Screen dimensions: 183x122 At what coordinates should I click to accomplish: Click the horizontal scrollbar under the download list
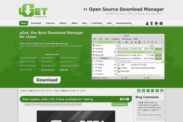point(125,61)
